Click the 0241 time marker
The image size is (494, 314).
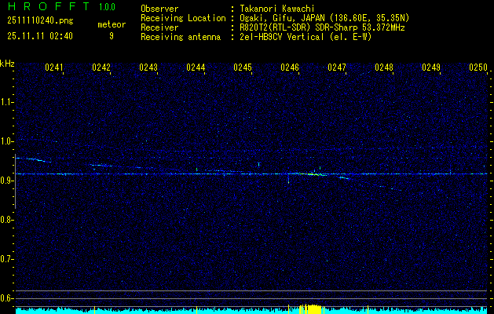(54, 68)
